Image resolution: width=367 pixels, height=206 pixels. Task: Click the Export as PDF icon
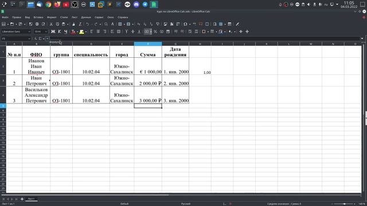pos(30,24)
